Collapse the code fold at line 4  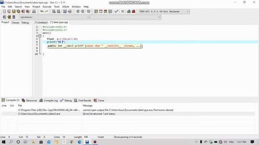point(40,36)
